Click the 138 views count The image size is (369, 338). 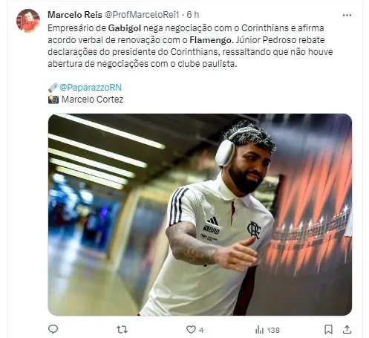(x=273, y=330)
